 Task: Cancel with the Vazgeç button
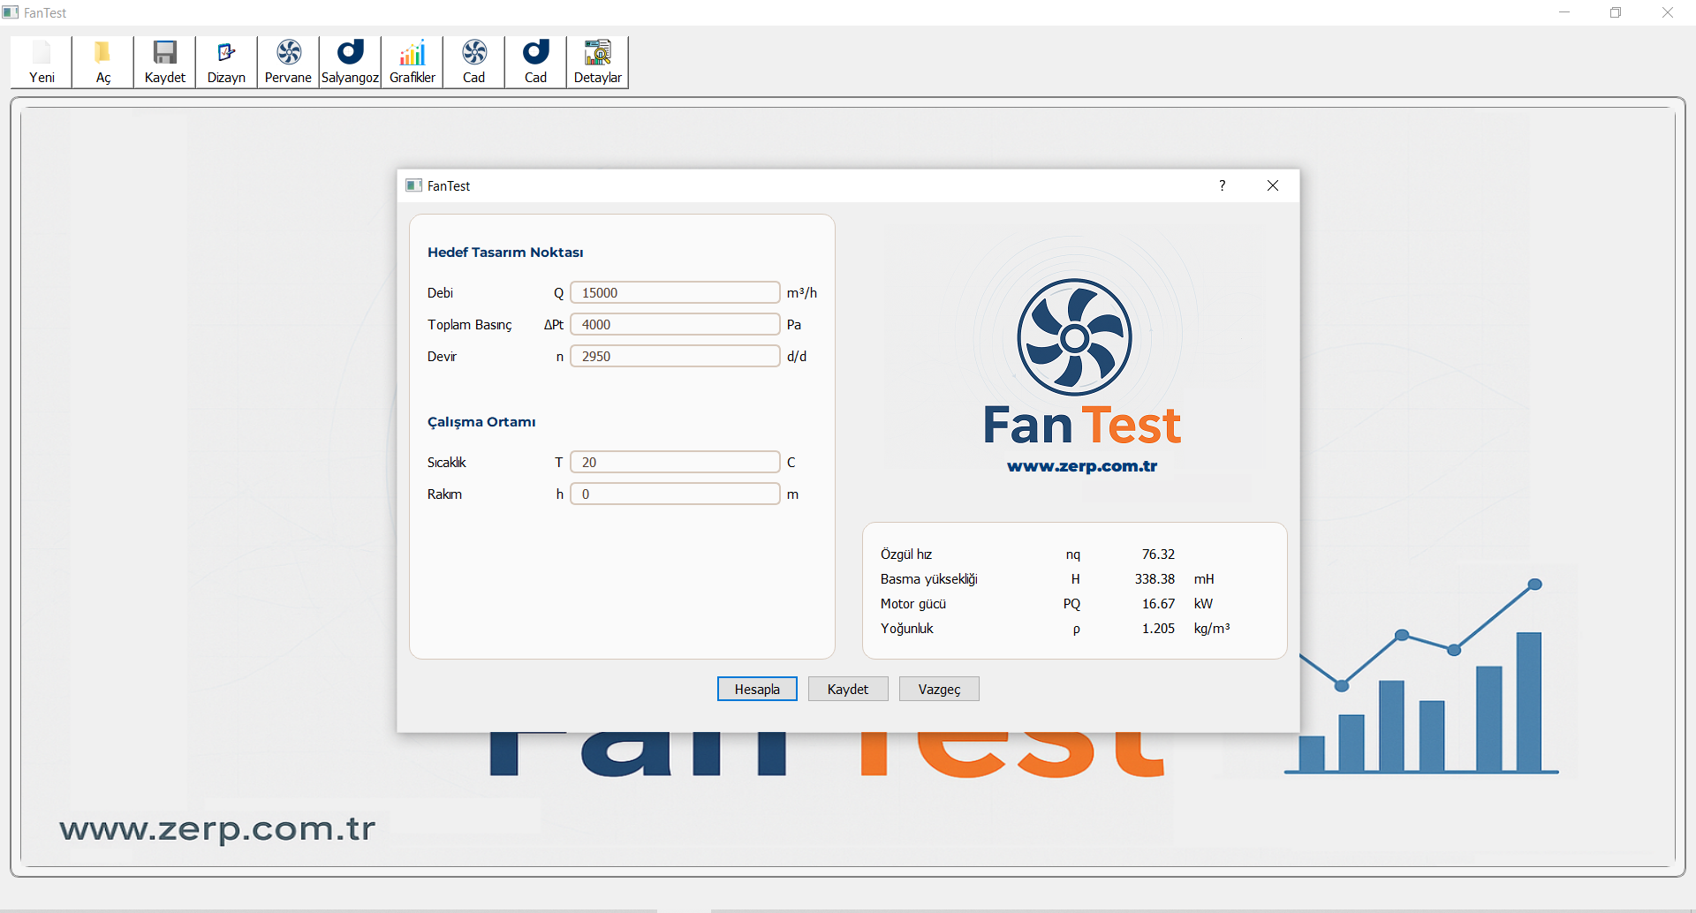939,689
